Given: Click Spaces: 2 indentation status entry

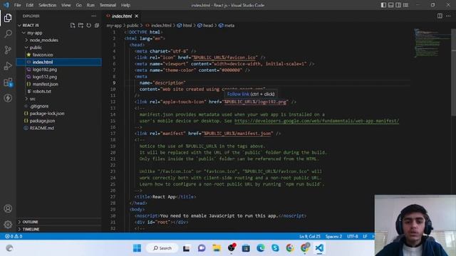Looking at the screenshot, I should coord(333,237).
